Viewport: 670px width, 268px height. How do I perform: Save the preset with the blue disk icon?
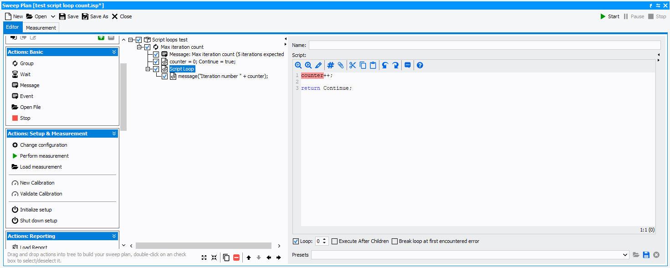[646, 255]
